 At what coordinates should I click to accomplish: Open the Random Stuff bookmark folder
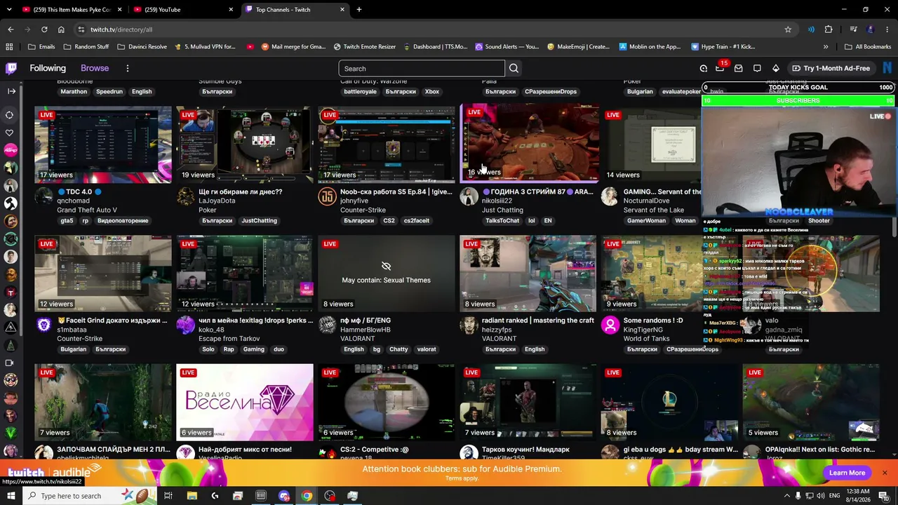point(86,47)
